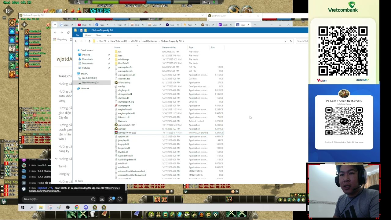Viewport: 391px width, 220px height.
Task: Open Discord from the taskbar
Action: 86,207
